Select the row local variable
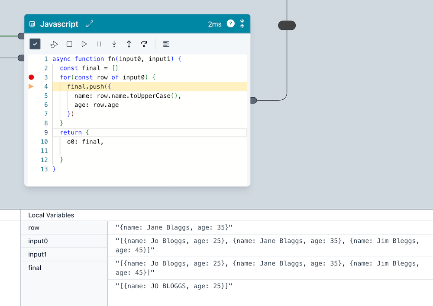Screen dimensions: 433x306 click(x=34, y=228)
